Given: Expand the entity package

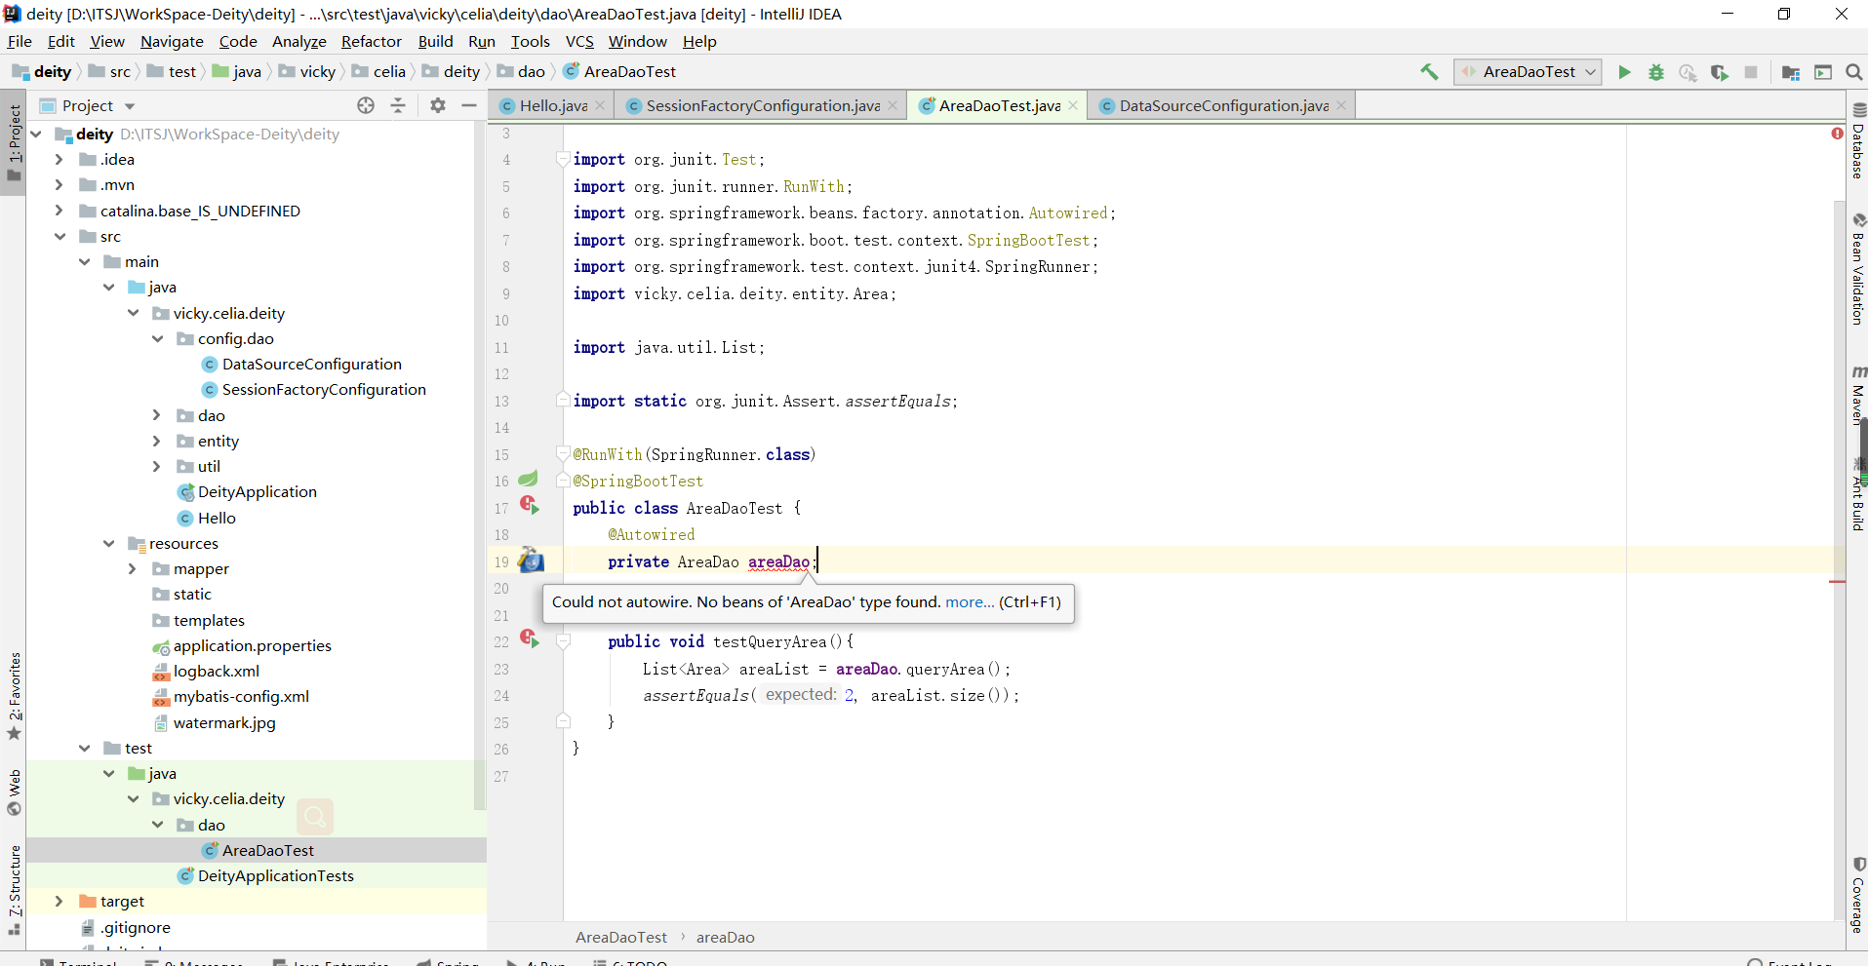Looking at the screenshot, I should [x=156, y=441].
